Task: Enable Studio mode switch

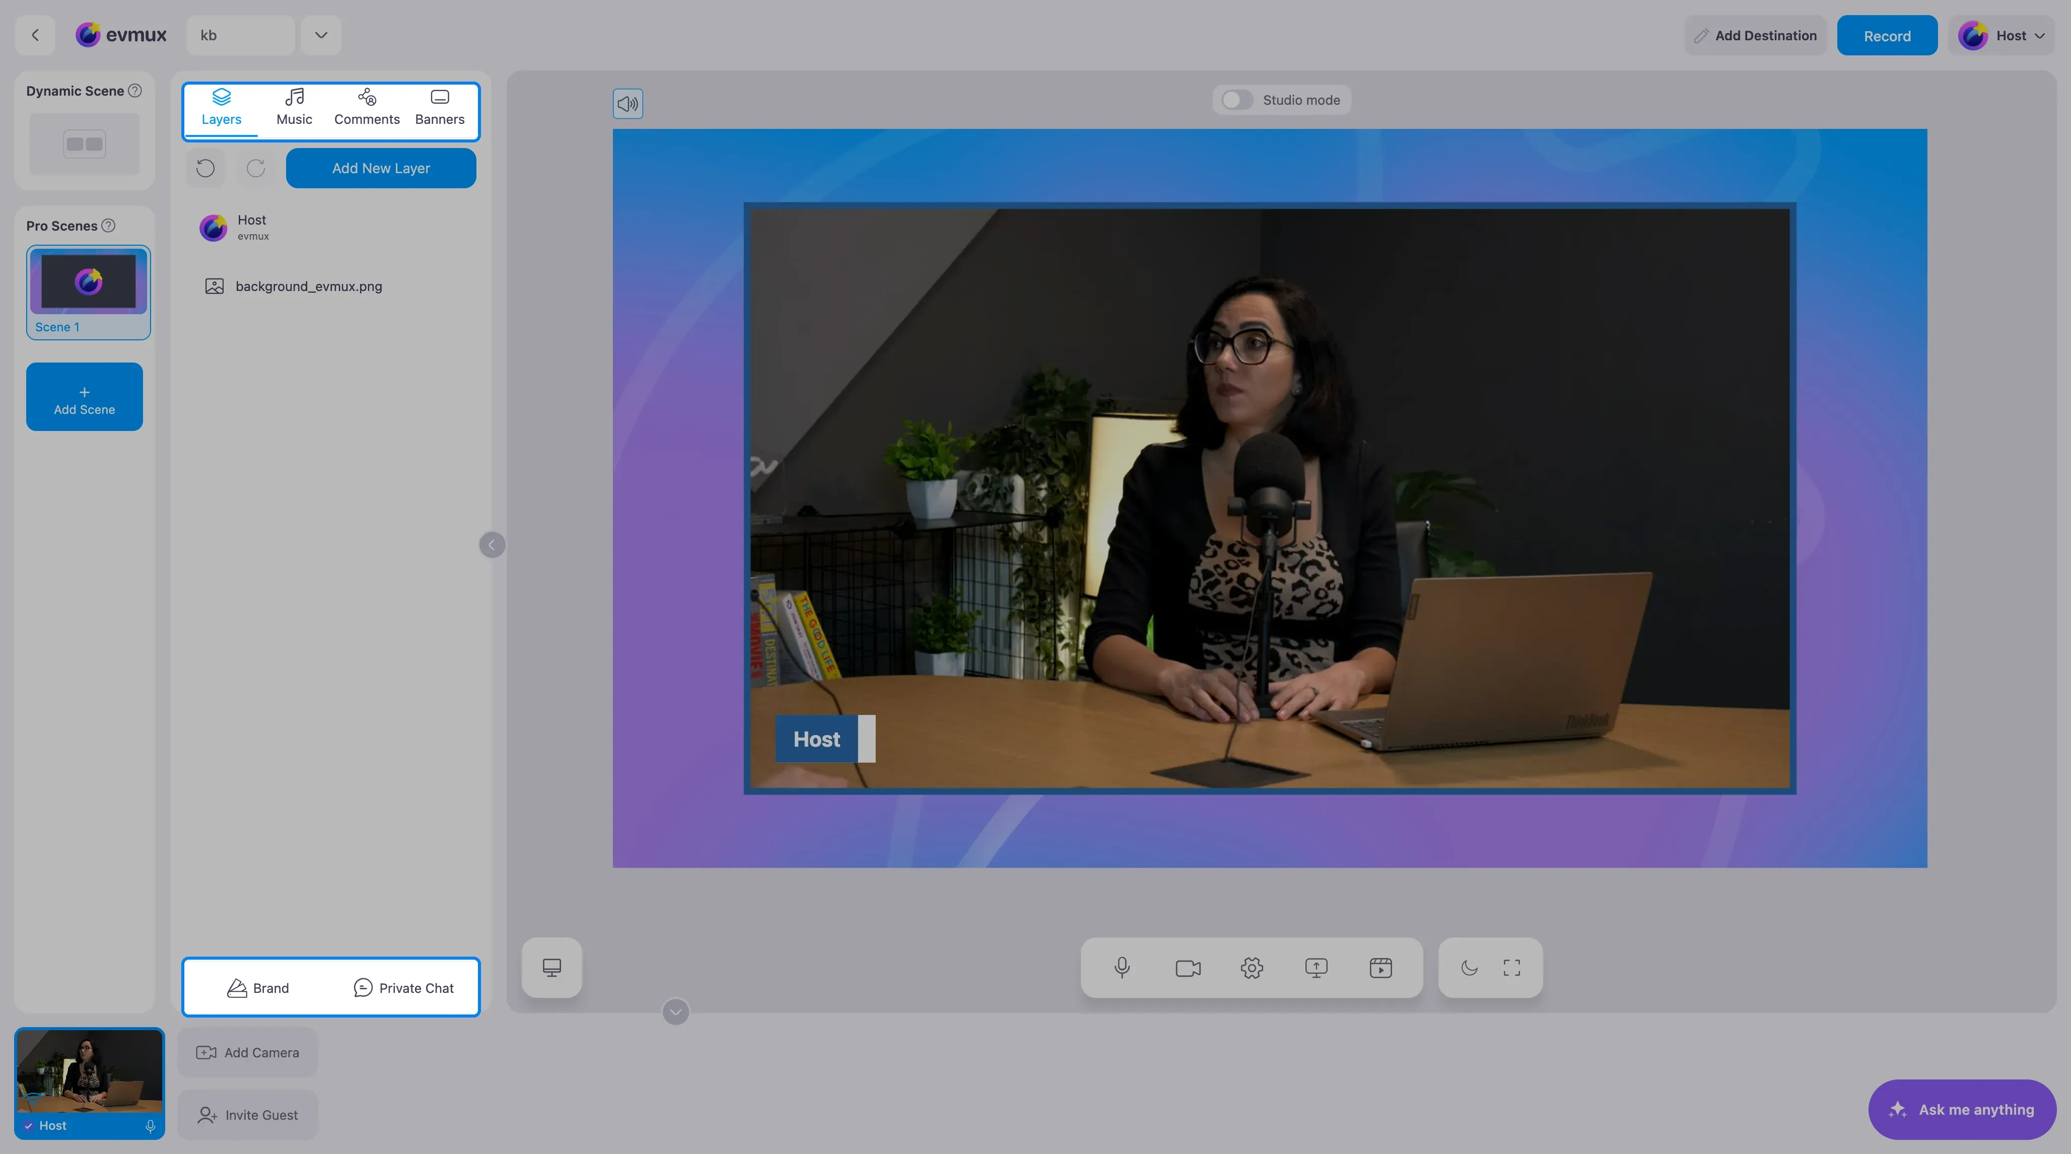Action: point(1236,100)
